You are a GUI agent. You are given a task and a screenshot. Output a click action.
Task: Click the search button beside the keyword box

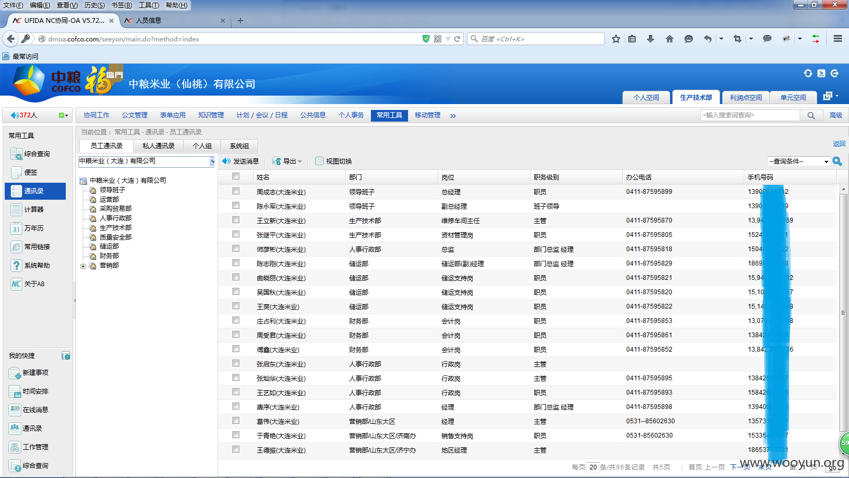[x=811, y=115]
